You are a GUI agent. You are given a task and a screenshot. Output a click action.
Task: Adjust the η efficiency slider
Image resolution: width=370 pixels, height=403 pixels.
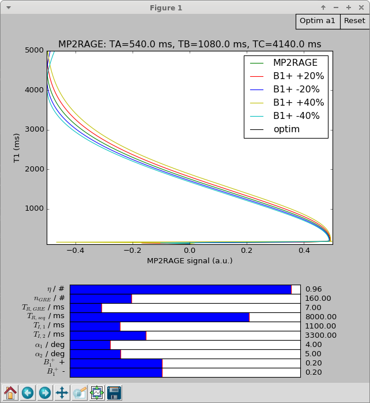coord(184,289)
